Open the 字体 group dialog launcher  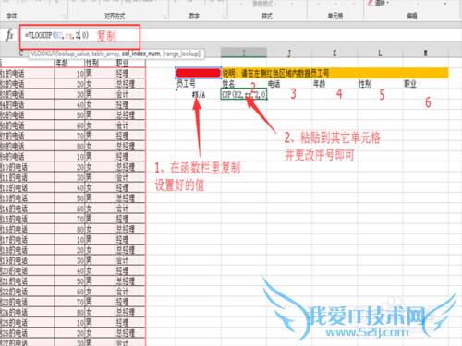(x=65, y=17)
